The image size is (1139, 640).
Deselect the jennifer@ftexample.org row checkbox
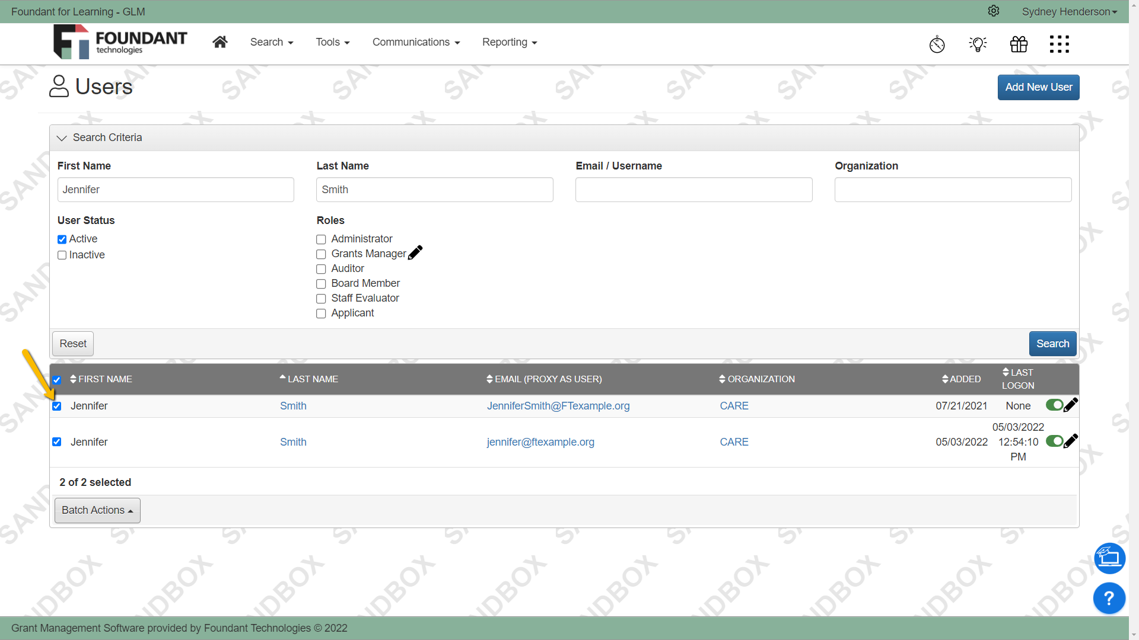pyautogui.click(x=57, y=442)
